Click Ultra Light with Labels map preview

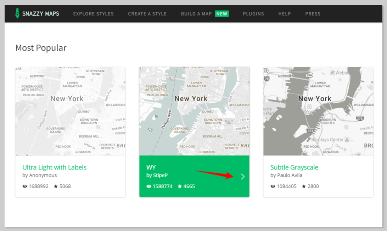tap(70, 111)
